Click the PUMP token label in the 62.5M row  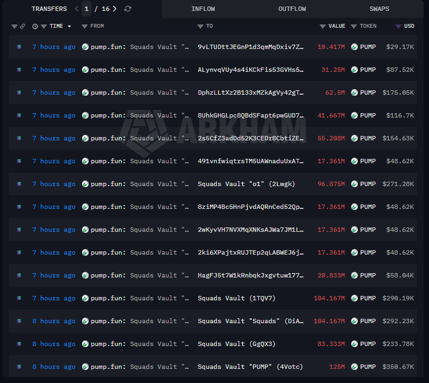coord(368,93)
